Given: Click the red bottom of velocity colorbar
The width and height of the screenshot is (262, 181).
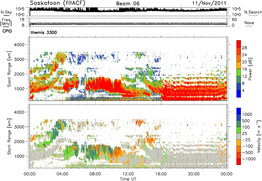Looking at the screenshot, I should click(x=239, y=162).
